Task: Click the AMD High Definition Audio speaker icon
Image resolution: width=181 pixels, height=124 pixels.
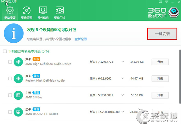Action: [x=18, y=62]
